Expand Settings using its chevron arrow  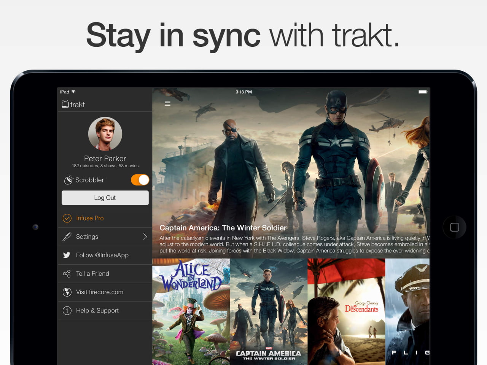[x=145, y=236]
